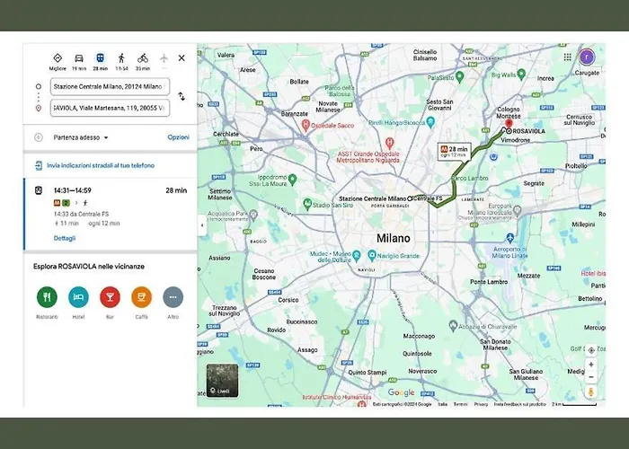The width and height of the screenshot is (629, 449).
Task: Open the Livelli map layers thumbnail
Action: click(222, 381)
